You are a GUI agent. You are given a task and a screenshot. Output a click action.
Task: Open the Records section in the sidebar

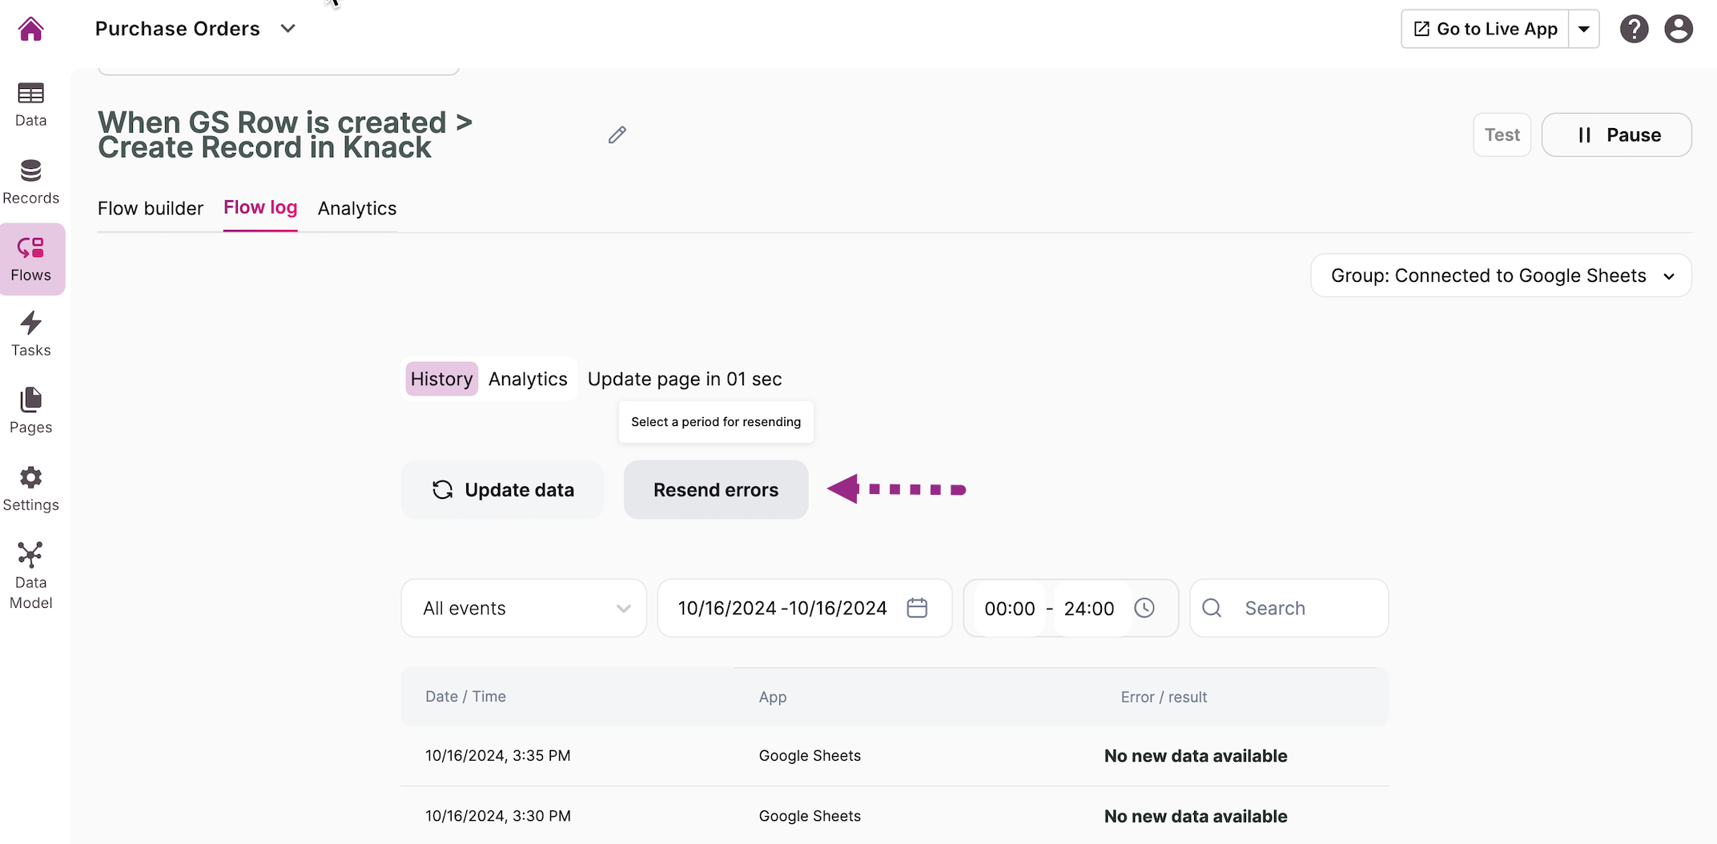30,182
